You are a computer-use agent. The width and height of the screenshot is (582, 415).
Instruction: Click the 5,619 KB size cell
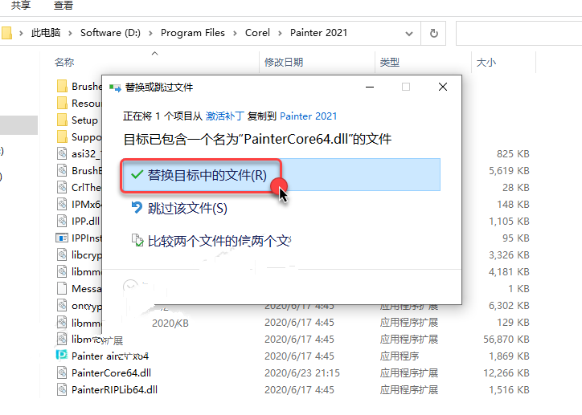509,170
